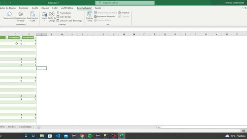
Task: Select column F header
Action: pos(52,34)
